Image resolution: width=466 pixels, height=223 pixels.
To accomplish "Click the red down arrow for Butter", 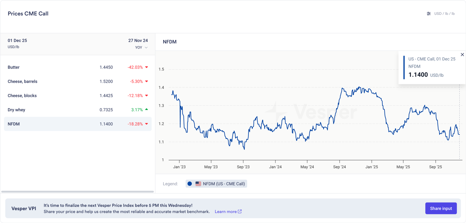I will (x=146, y=67).
